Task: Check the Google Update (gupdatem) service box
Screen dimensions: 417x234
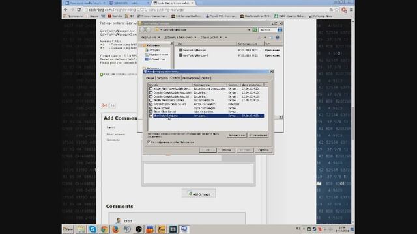Action: click(x=151, y=97)
